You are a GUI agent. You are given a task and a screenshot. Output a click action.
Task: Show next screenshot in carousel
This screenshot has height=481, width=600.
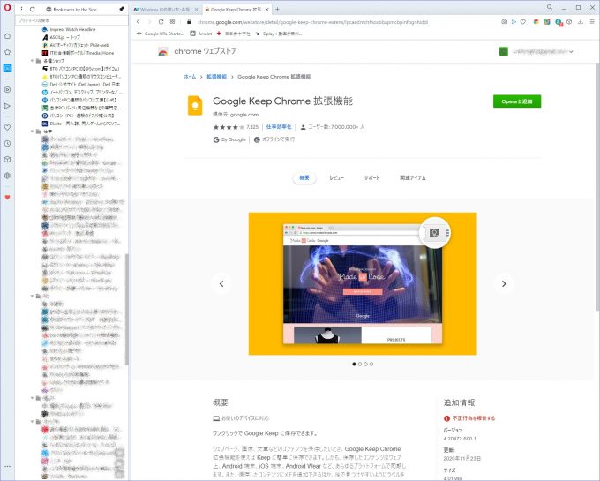pos(504,284)
